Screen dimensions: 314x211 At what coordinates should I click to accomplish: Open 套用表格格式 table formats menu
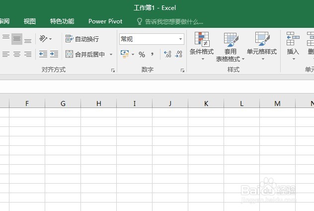pos(231,47)
